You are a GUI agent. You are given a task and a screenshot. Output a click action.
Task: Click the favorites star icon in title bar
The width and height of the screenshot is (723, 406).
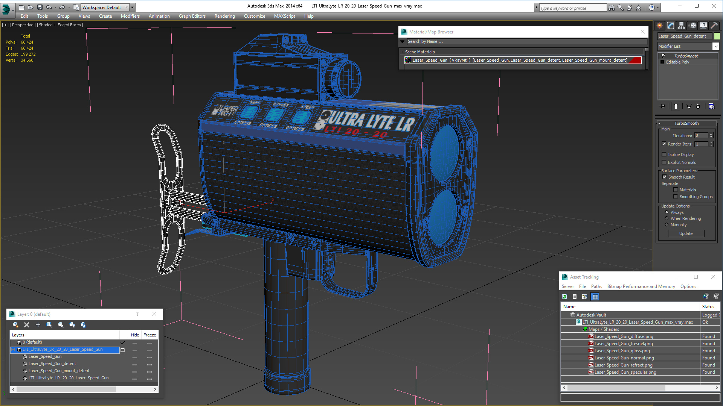tap(639, 8)
